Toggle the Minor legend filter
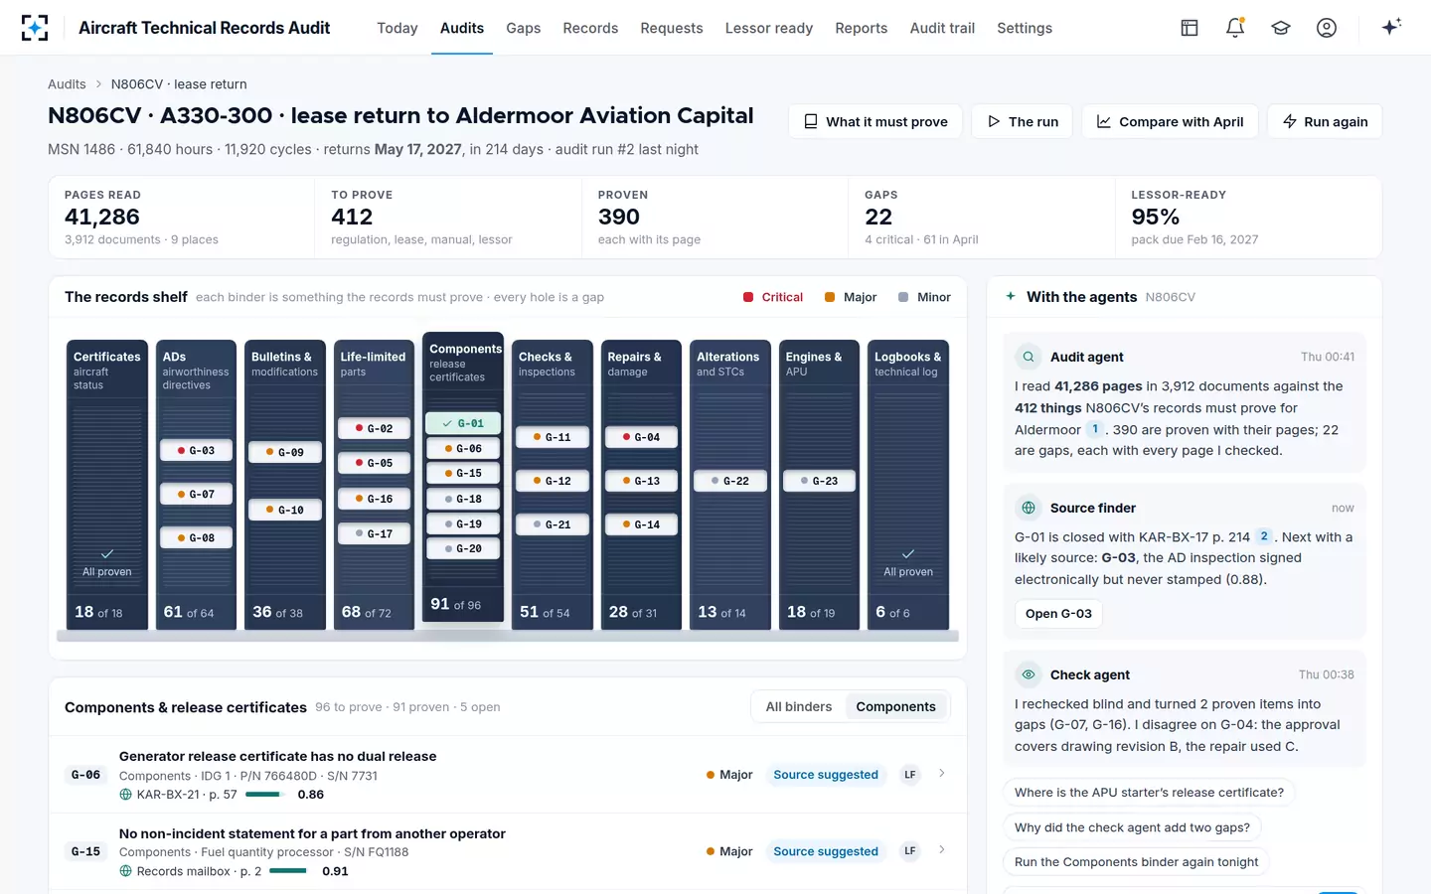Viewport: 1431px width, 894px height. click(924, 297)
